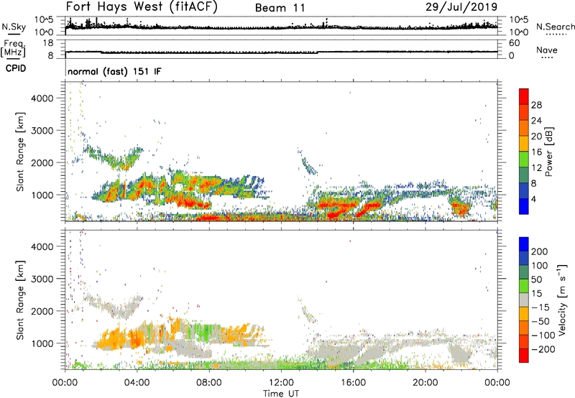Click the "Nave" legend label

click(546, 50)
